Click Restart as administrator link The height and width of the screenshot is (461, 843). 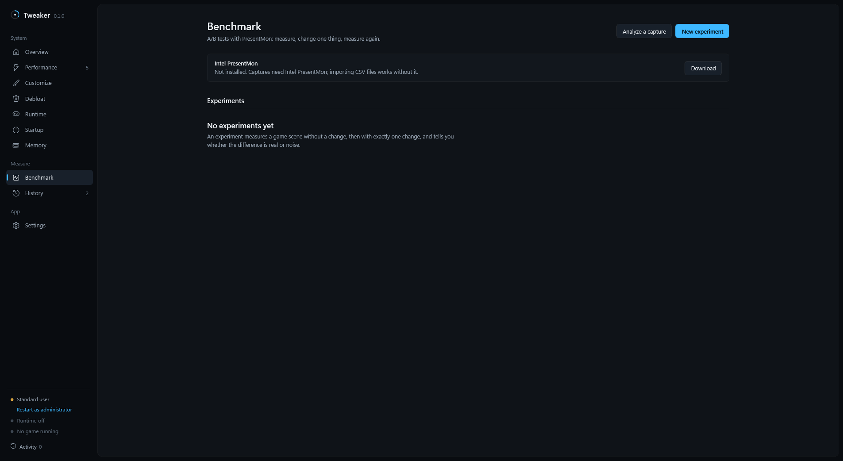(x=44, y=410)
